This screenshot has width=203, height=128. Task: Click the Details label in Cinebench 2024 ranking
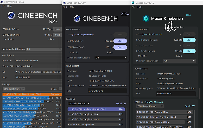coord(119,103)
